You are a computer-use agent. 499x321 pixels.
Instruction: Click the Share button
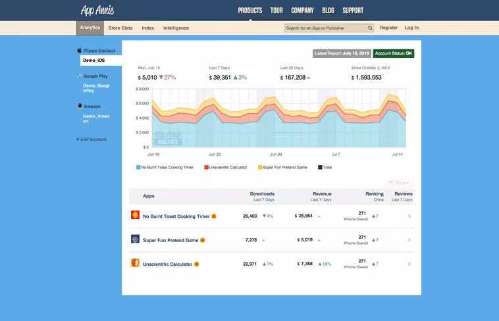(x=399, y=183)
